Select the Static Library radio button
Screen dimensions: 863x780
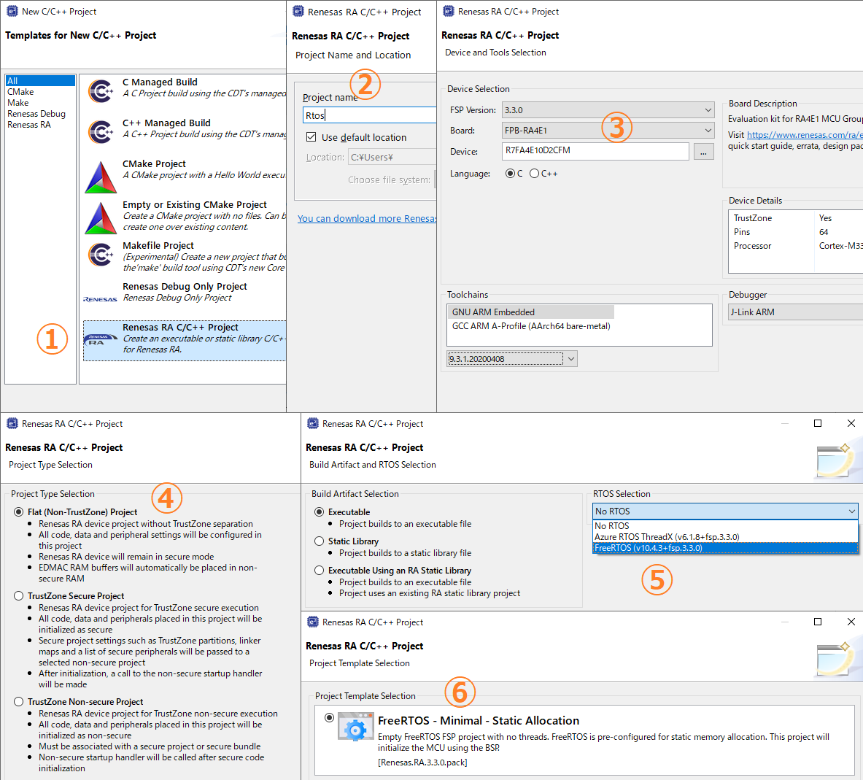(x=320, y=541)
